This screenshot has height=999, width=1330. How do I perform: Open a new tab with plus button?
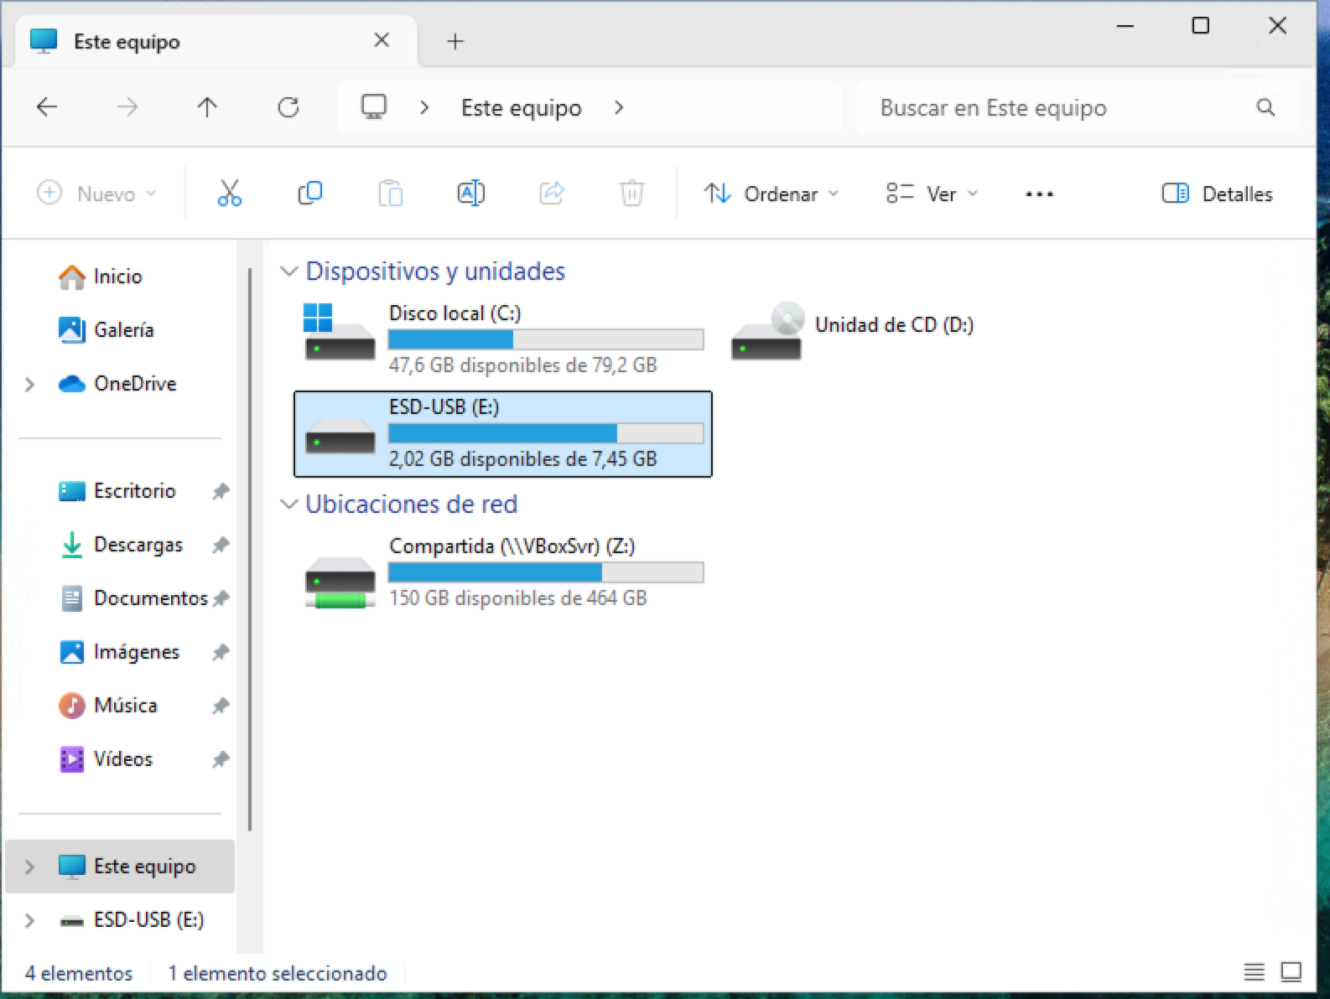click(x=455, y=41)
